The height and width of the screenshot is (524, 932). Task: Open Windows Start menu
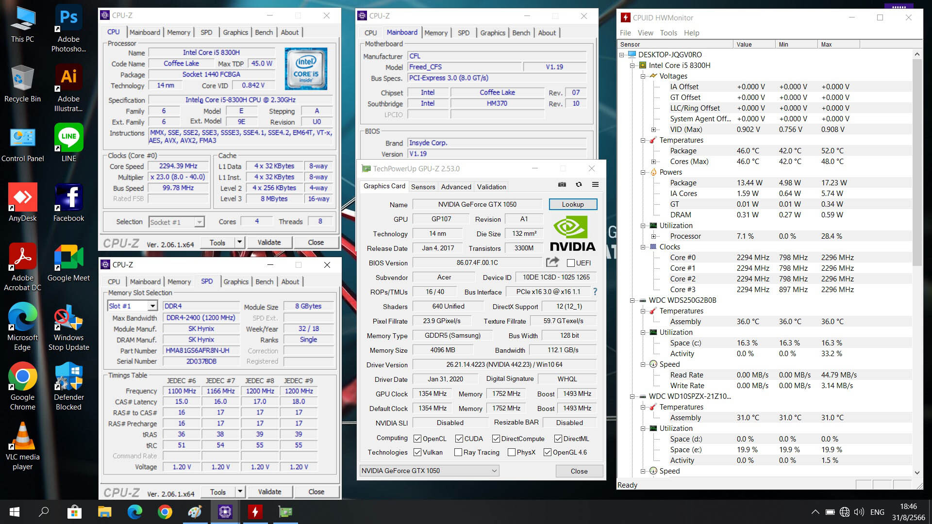click(x=15, y=512)
